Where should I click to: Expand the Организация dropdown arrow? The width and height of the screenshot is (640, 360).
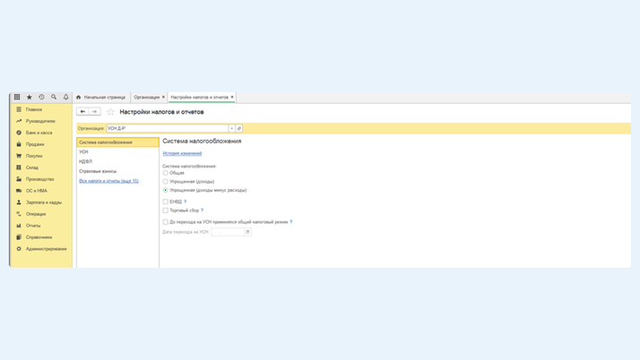231,128
